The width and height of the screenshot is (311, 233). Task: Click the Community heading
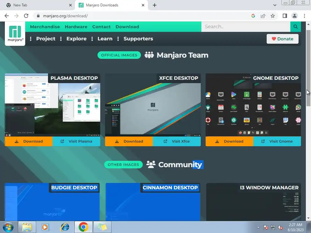click(180, 165)
